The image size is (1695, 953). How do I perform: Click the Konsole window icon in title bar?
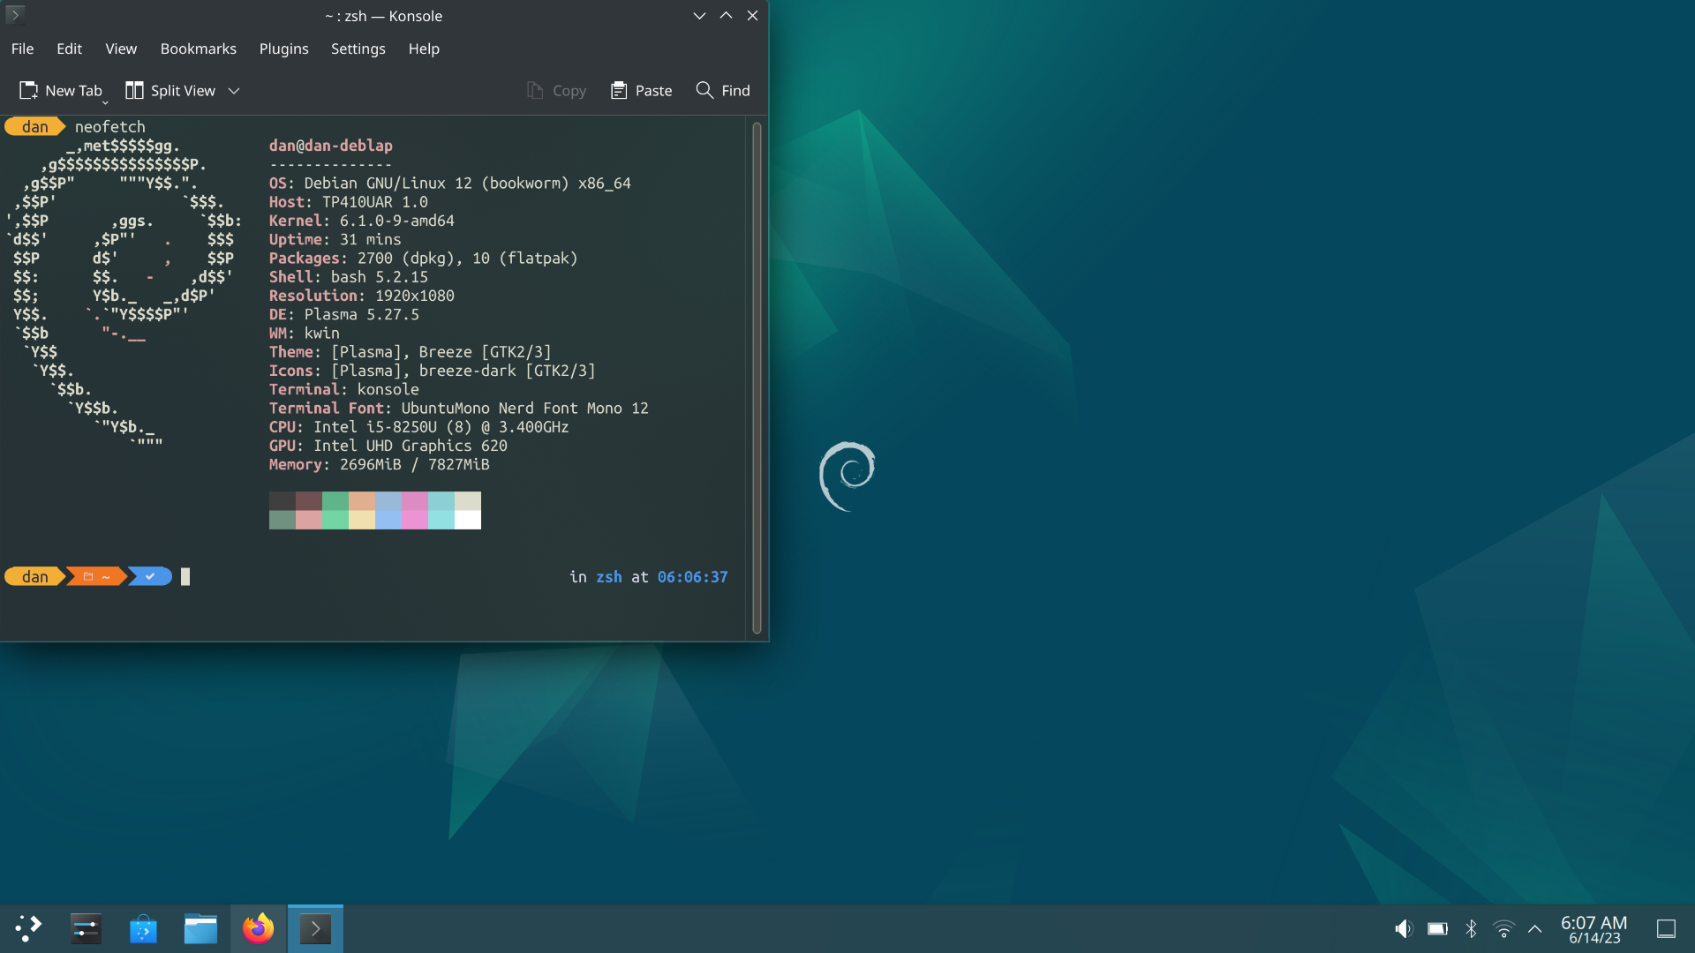point(15,15)
